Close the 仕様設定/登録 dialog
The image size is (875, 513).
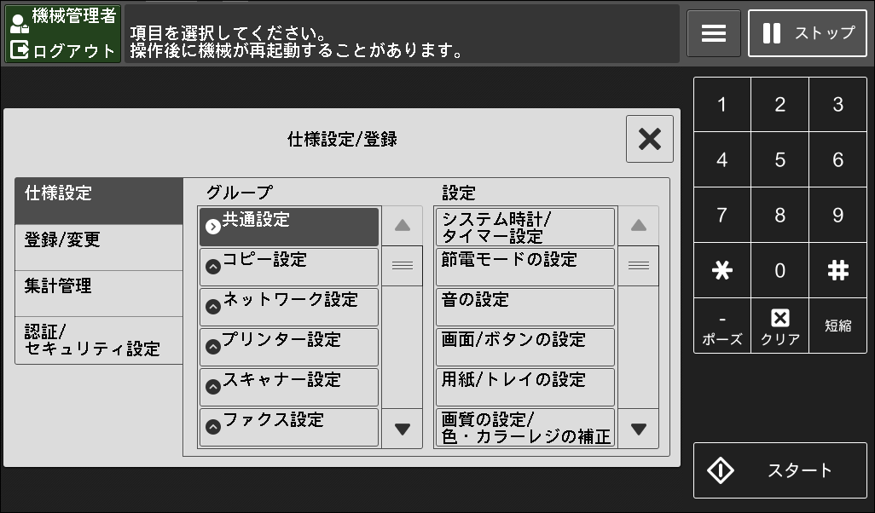pyautogui.click(x=649, y=139)
